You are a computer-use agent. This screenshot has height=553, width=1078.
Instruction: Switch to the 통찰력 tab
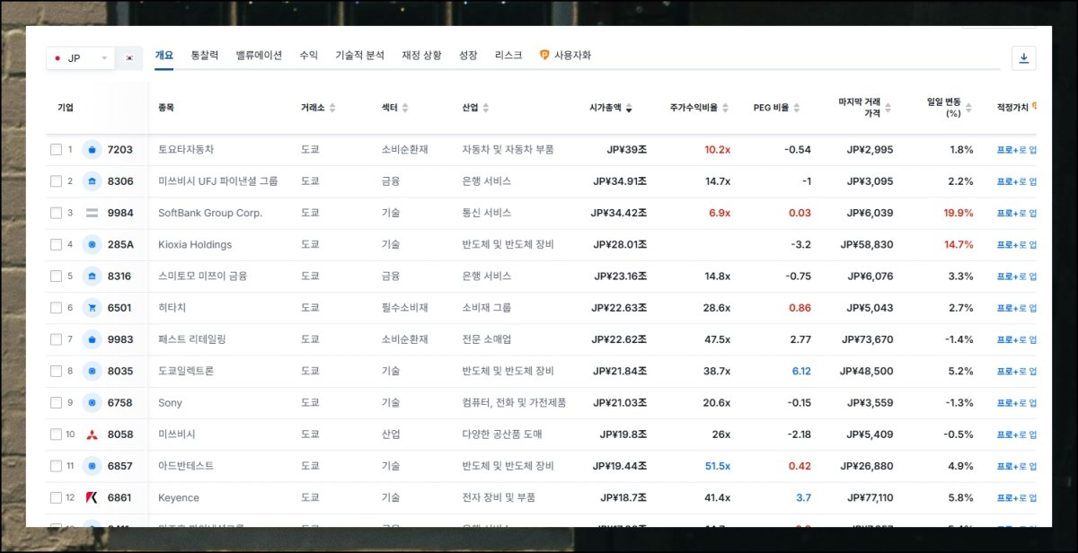click(205, 55)
